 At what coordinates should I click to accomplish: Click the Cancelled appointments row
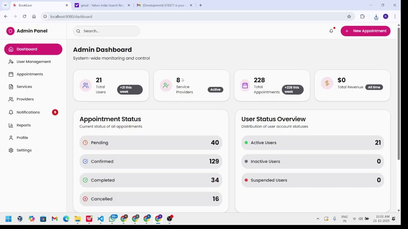coord(151,199)
